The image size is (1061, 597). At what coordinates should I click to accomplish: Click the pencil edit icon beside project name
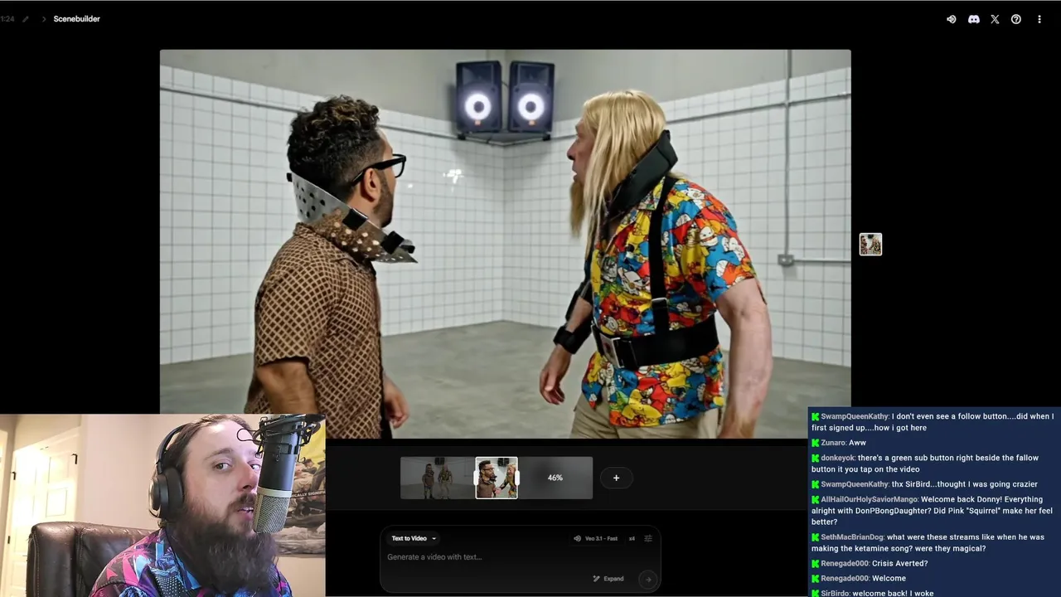tap(25, 19)
